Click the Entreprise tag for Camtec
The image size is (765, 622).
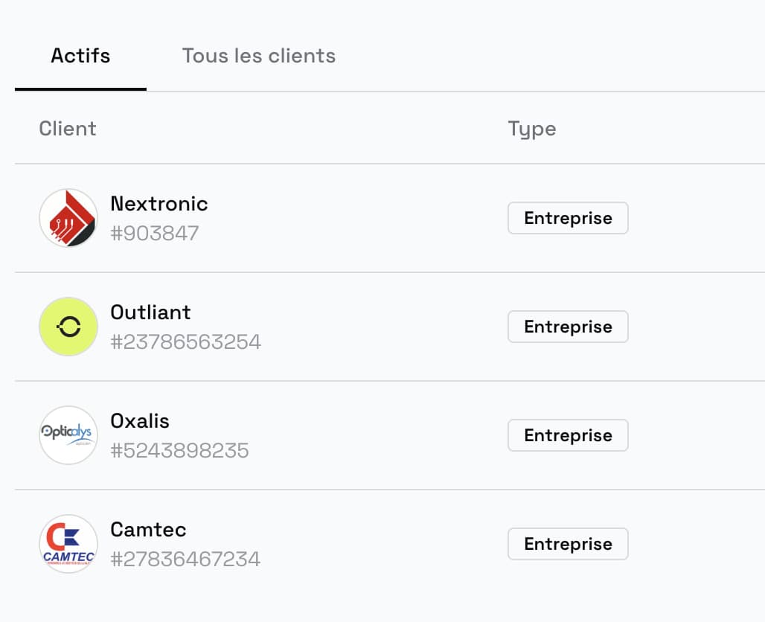point(568,544)
